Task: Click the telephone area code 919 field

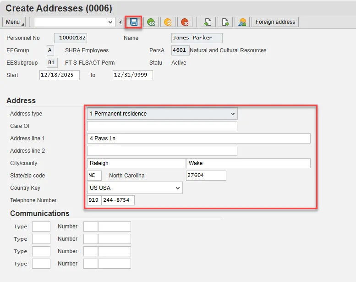Action: [94, 200]
